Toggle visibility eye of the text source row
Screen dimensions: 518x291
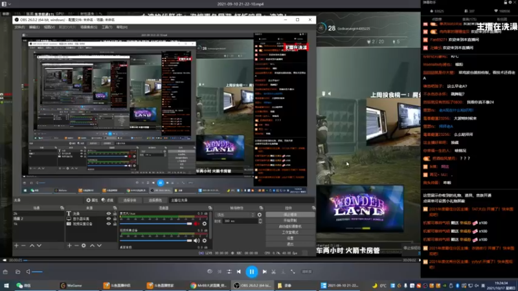point(108,213)
